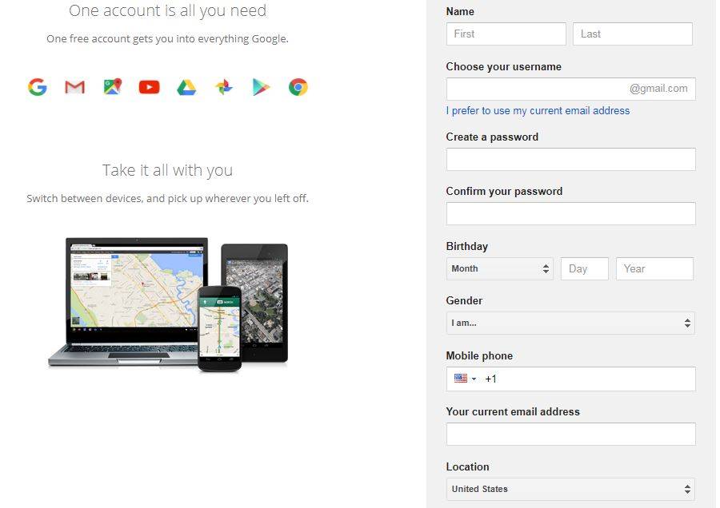This screenshot has width=720, height=508.
Task: Click the birthday Year field
Action: pos(654,268)
